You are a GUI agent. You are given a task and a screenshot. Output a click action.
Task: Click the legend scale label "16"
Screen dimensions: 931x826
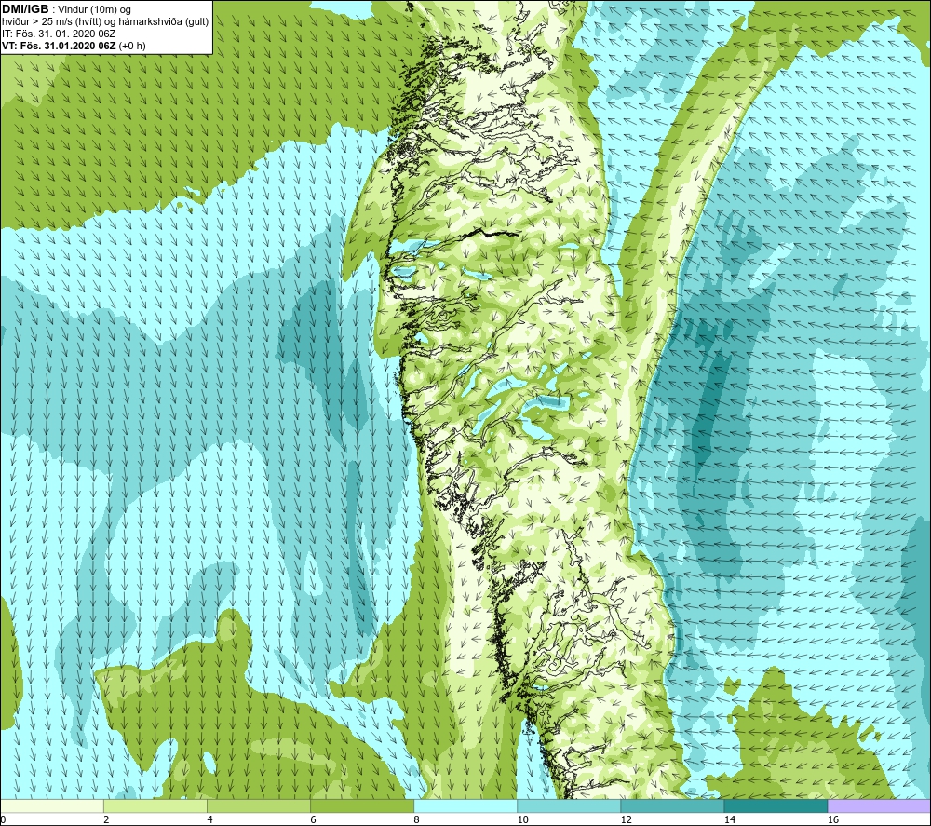point(833,819)
